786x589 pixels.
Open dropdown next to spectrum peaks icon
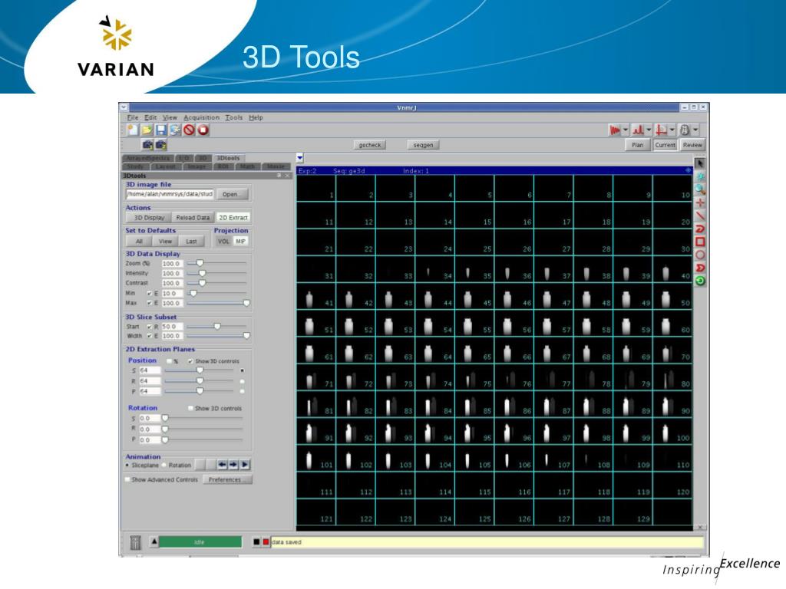pyautogui.click(x=649, y=130)
